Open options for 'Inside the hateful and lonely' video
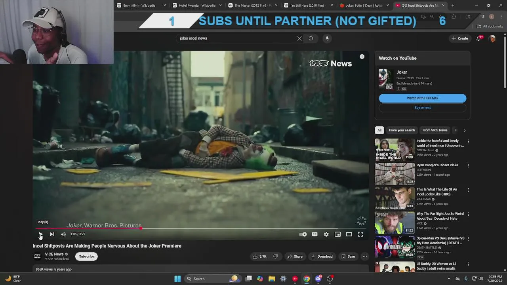Viewport: 507px width, 285px height. pos(468,141)
